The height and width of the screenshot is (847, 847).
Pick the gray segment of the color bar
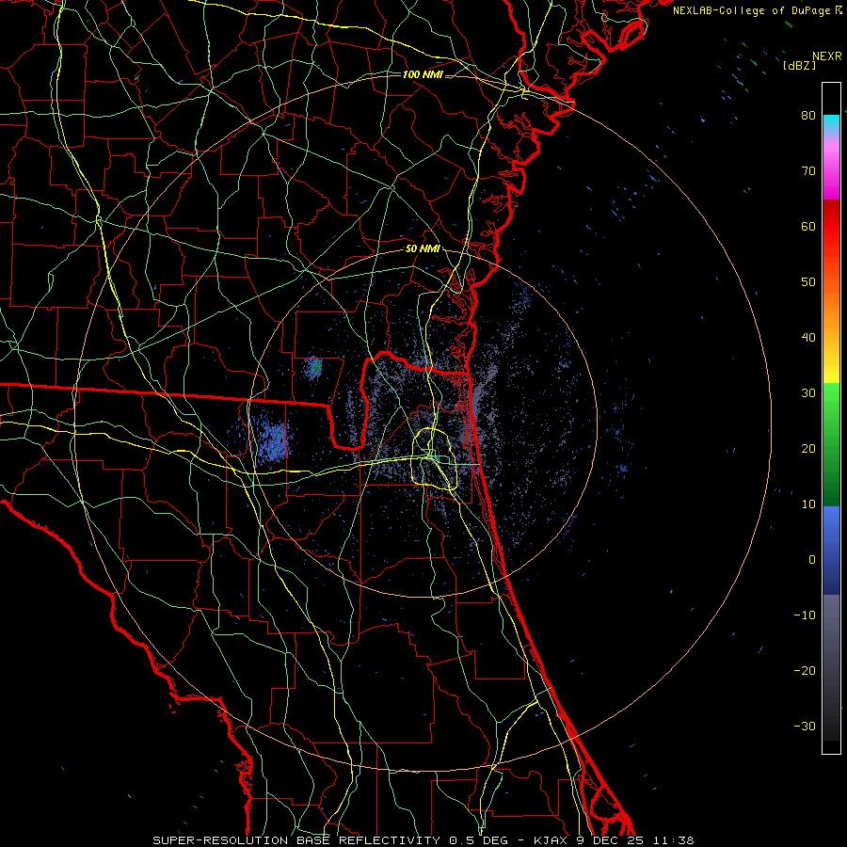(x=831, y=667)
